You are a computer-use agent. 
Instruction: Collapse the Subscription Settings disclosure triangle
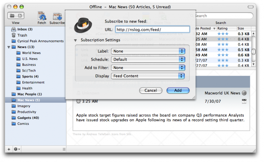click(x=75, y=40)
